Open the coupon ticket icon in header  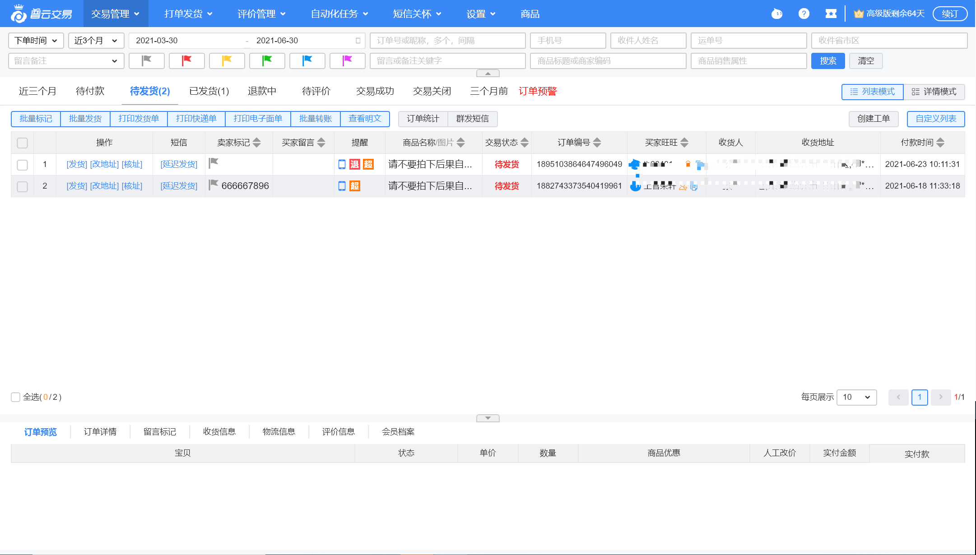[831, 14]
